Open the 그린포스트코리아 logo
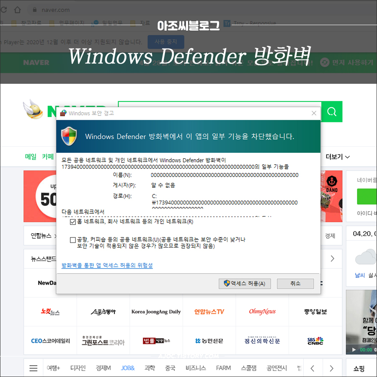Viewport: 377px width, 377px height. pyautogui.click(x=103, y=341)
